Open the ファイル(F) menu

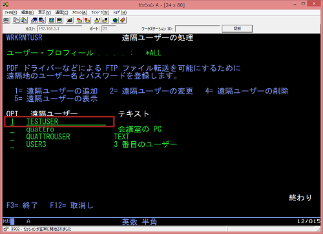(x=10, y=12)
